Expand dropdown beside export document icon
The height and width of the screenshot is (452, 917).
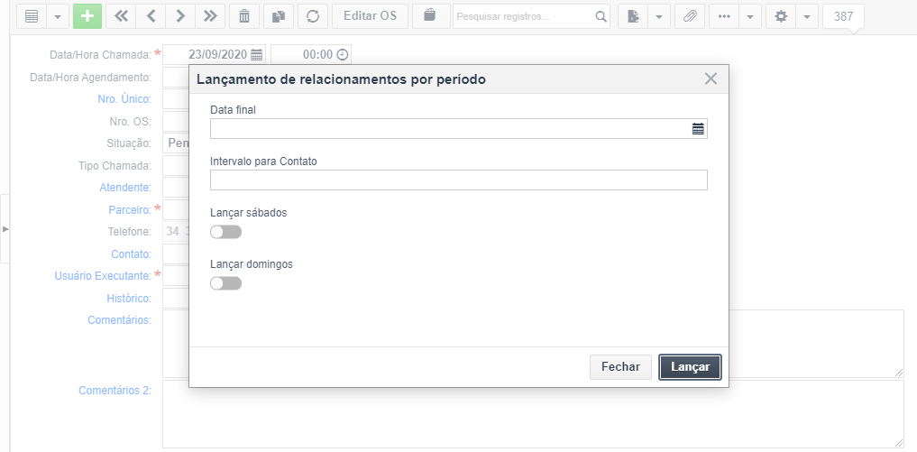[x=659, y=16]
